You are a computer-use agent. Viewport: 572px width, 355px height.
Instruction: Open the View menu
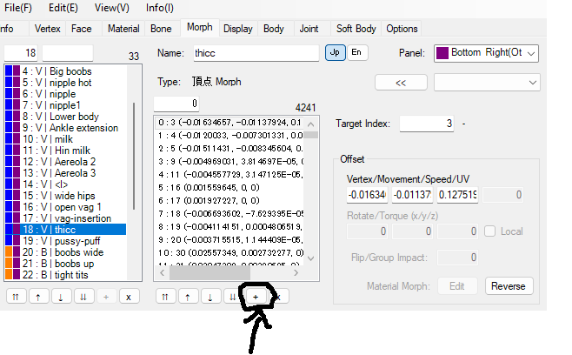click(x=111, y=8)
